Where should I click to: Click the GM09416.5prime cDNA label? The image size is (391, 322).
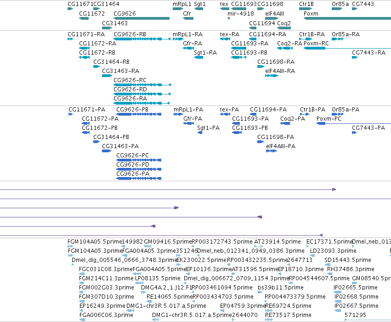(x=168, y=242)
